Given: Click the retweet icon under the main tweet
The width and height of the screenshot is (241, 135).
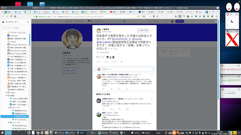Looking at the screenshot, I should tap(105, 62).
